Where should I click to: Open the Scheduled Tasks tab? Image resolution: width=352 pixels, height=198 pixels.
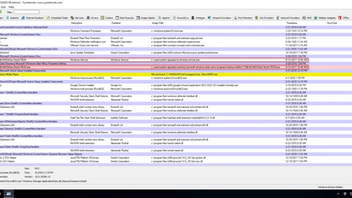click(57, 18)
